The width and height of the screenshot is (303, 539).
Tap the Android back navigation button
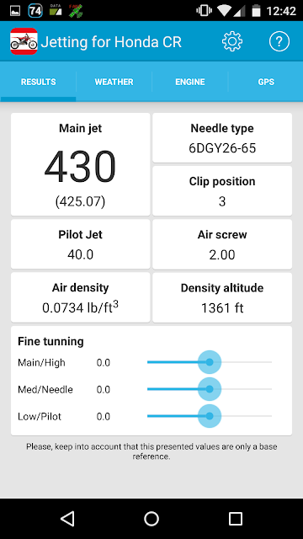(67, 519)
